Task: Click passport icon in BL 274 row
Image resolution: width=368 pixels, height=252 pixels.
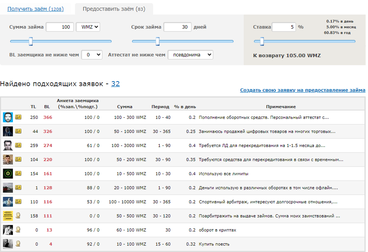Action: pyautogui.click(x=18, y=145)
